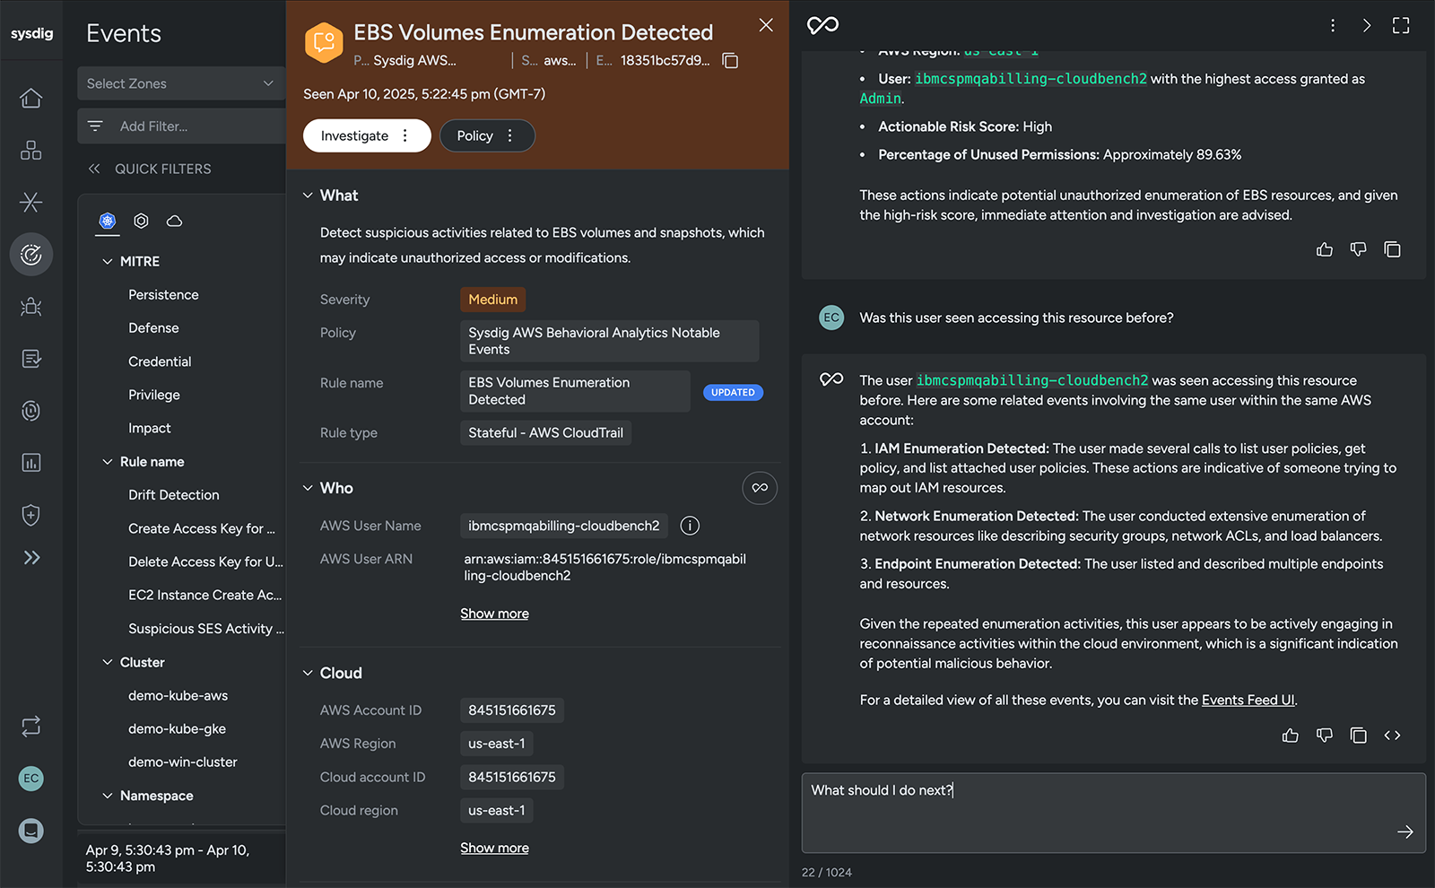Collapse the Quick Filters panel
The height and width of the screenshot is (888, 1435).
[x=94, y=169]
